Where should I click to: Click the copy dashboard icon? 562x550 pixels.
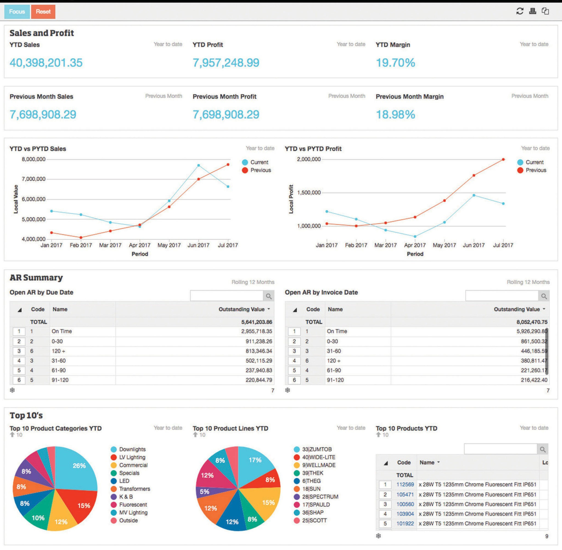pos(546,12)
